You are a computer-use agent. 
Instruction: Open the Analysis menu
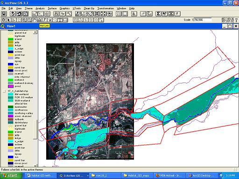[x=40, y=8]
